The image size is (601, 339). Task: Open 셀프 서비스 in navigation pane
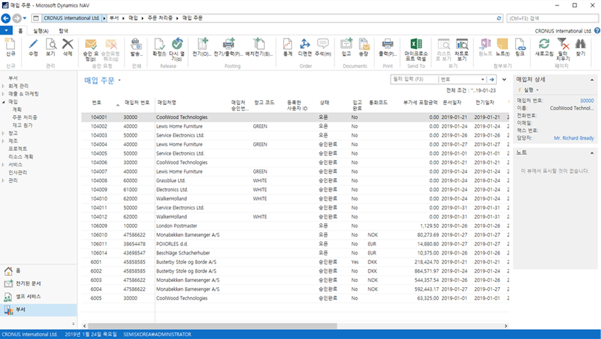click(39, 297)
